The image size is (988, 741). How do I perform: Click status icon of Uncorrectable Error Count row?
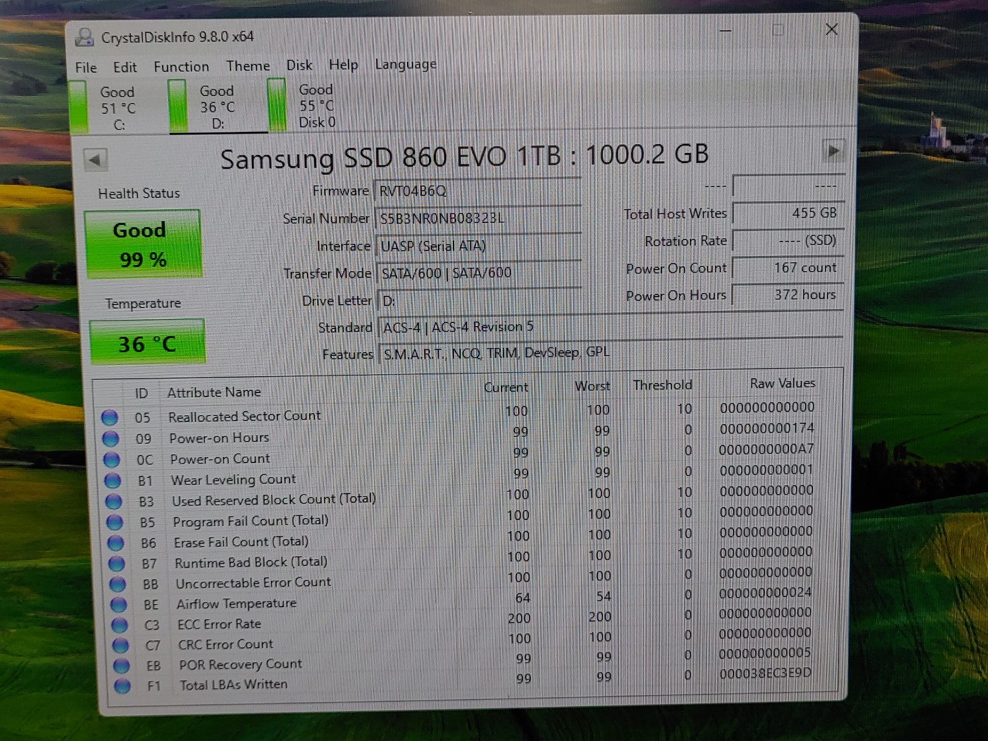[118, 584]
